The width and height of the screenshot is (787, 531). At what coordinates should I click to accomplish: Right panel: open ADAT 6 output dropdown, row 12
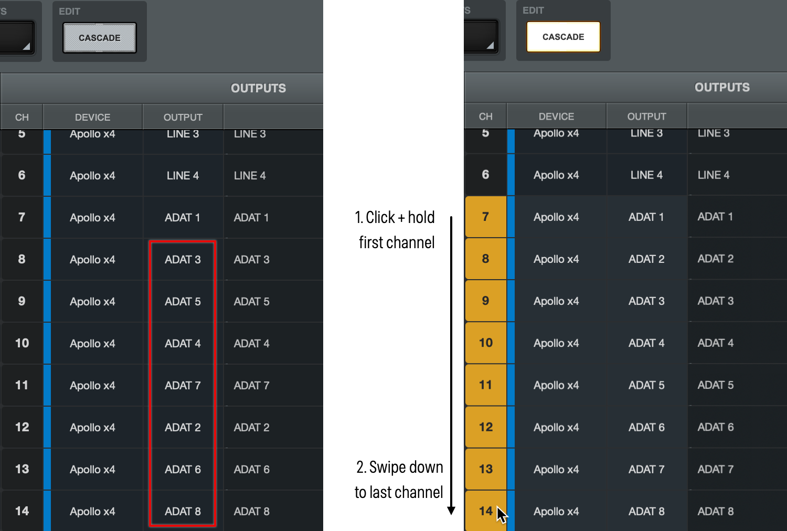(x=647, y=427)
